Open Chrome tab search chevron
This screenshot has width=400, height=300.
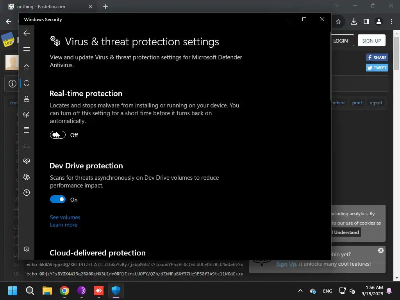pyautogui.click(x=337, y=5)
